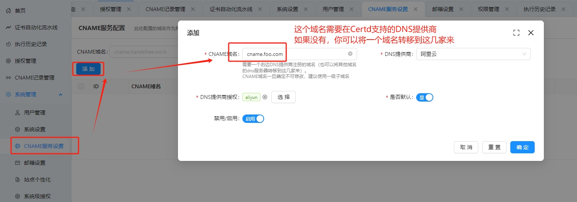Open 站点个性化 in the sidebar
577x202 pixels.
(x=37, y=180)
